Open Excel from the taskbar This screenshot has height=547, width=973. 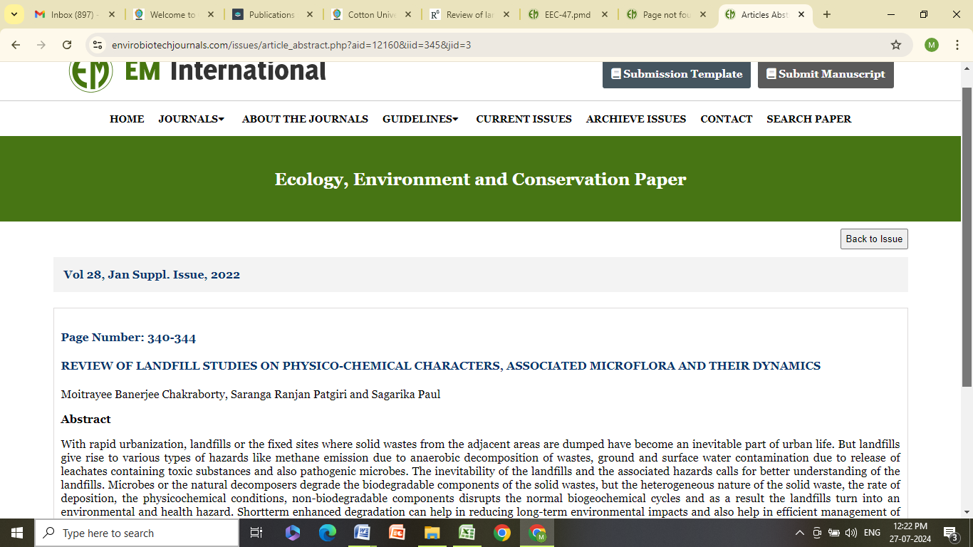[x=467, y=533]
